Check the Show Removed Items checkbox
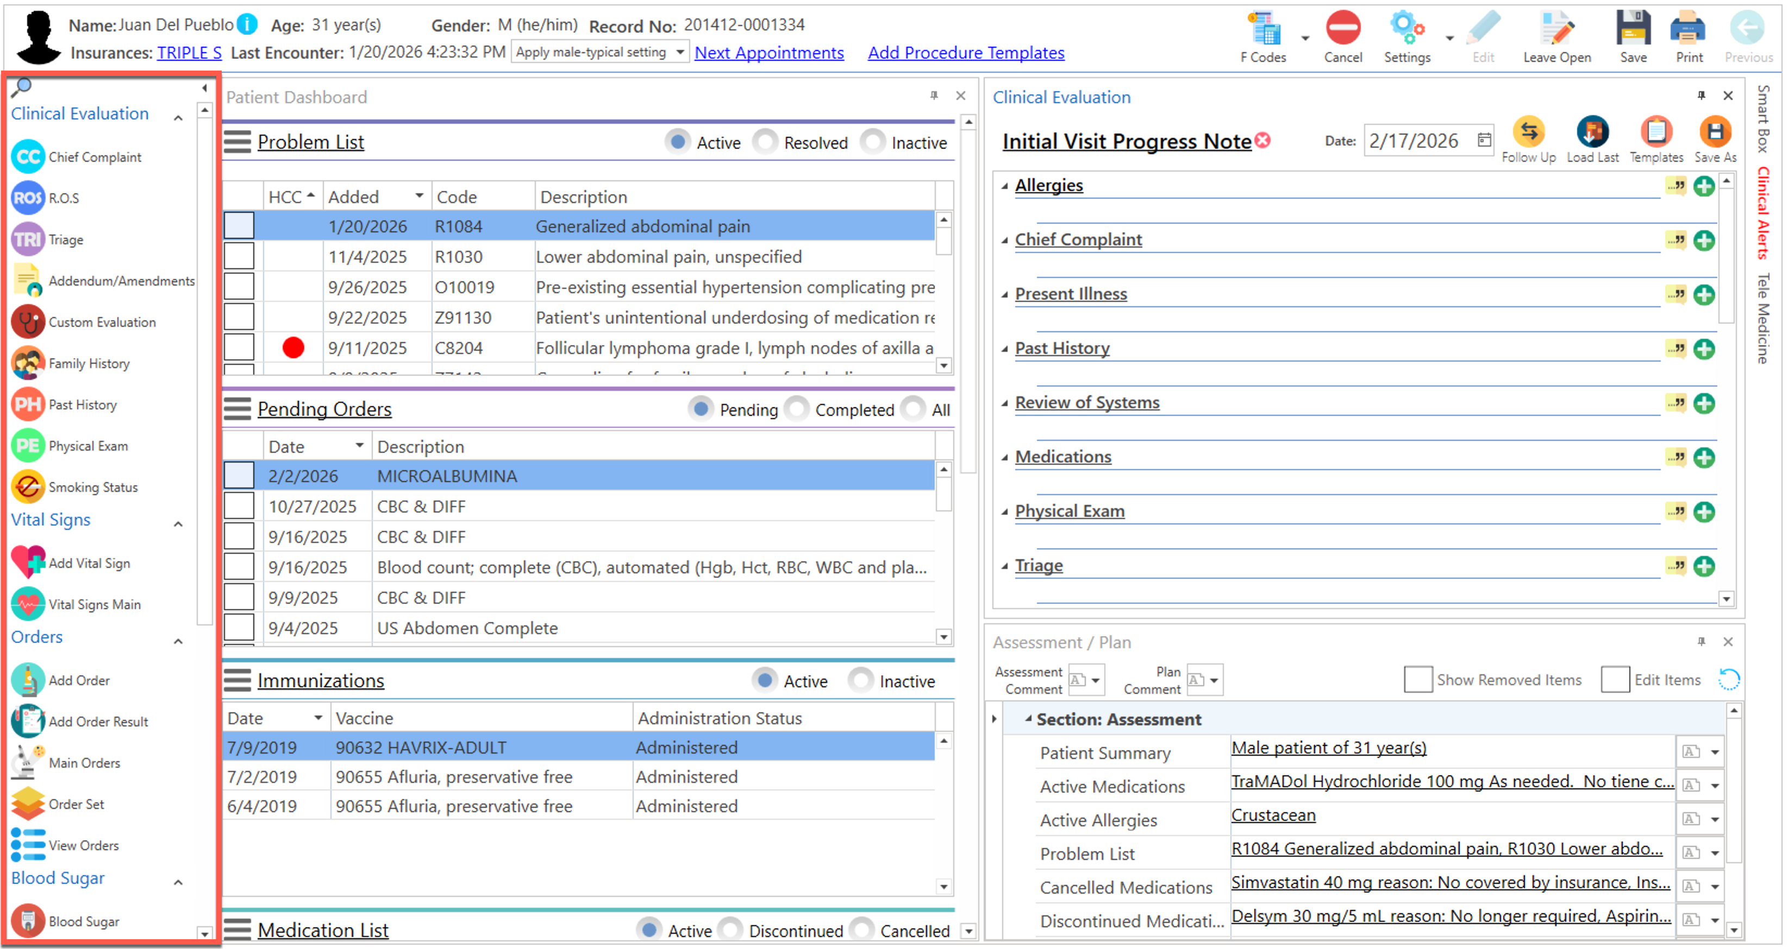The width and height of the screenshot is (1788, 949). tap(1418, 680)
